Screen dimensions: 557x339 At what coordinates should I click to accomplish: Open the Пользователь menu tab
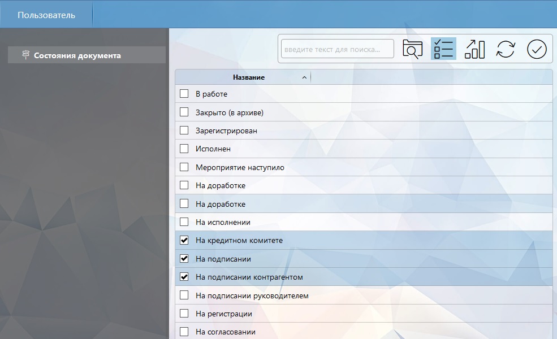click(46, 15)
